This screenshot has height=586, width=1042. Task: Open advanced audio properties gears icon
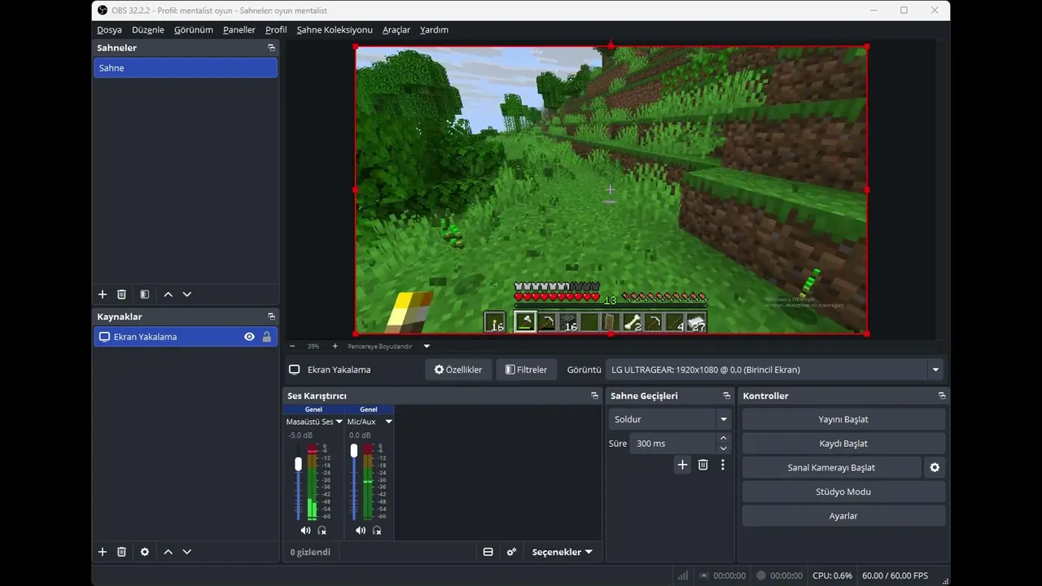pyautogui.click(x=511, y=552)
